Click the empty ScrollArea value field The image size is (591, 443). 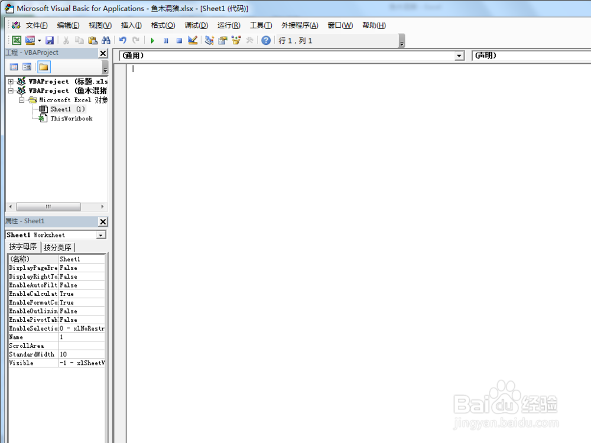82,346
